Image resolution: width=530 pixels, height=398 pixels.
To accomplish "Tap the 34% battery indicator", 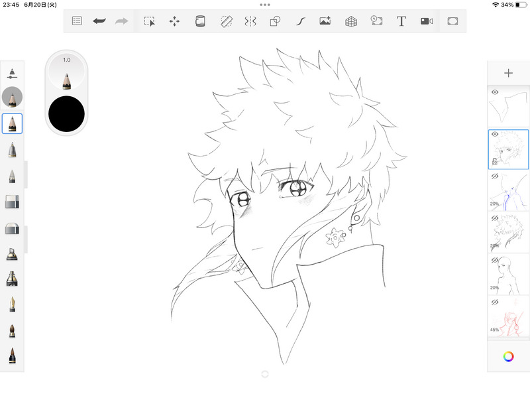I will click(514, 5).
